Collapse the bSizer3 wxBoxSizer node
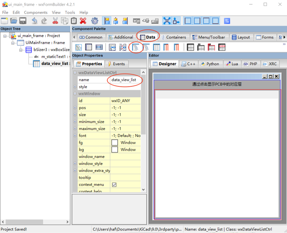 tap(21, 50)
